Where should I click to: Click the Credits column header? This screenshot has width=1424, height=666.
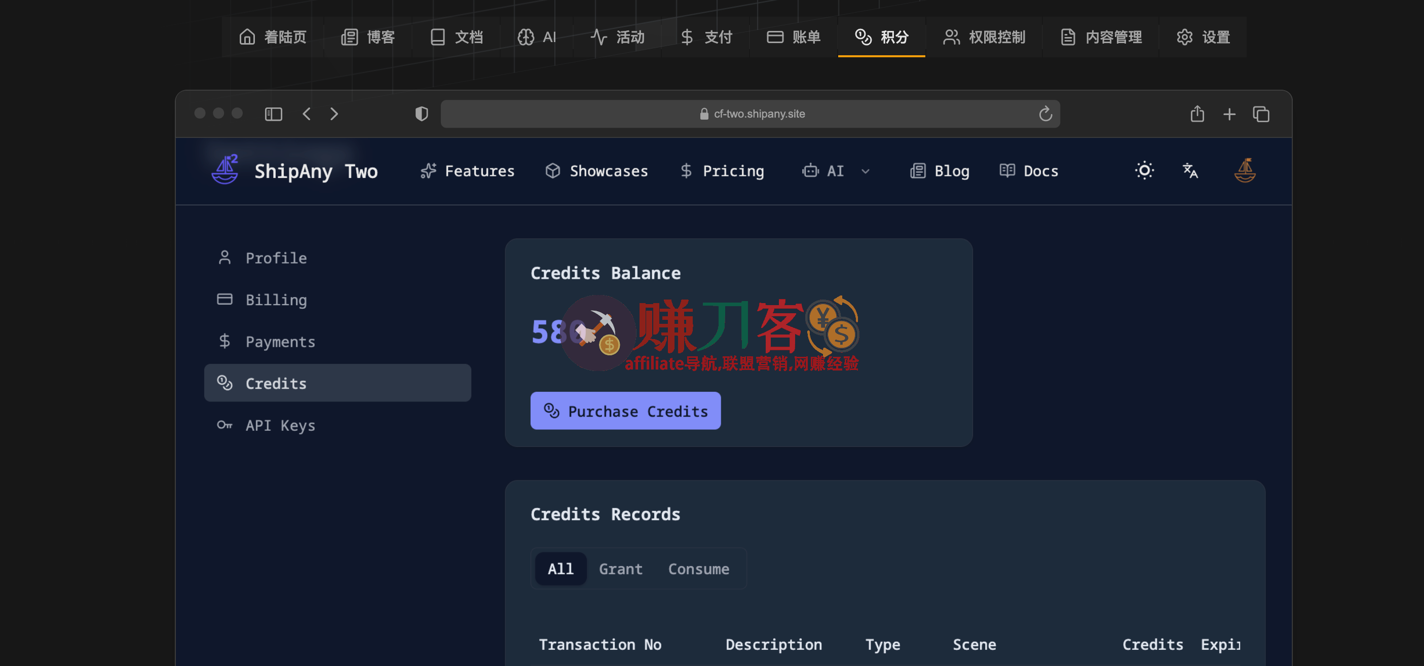click(1152, 644)
